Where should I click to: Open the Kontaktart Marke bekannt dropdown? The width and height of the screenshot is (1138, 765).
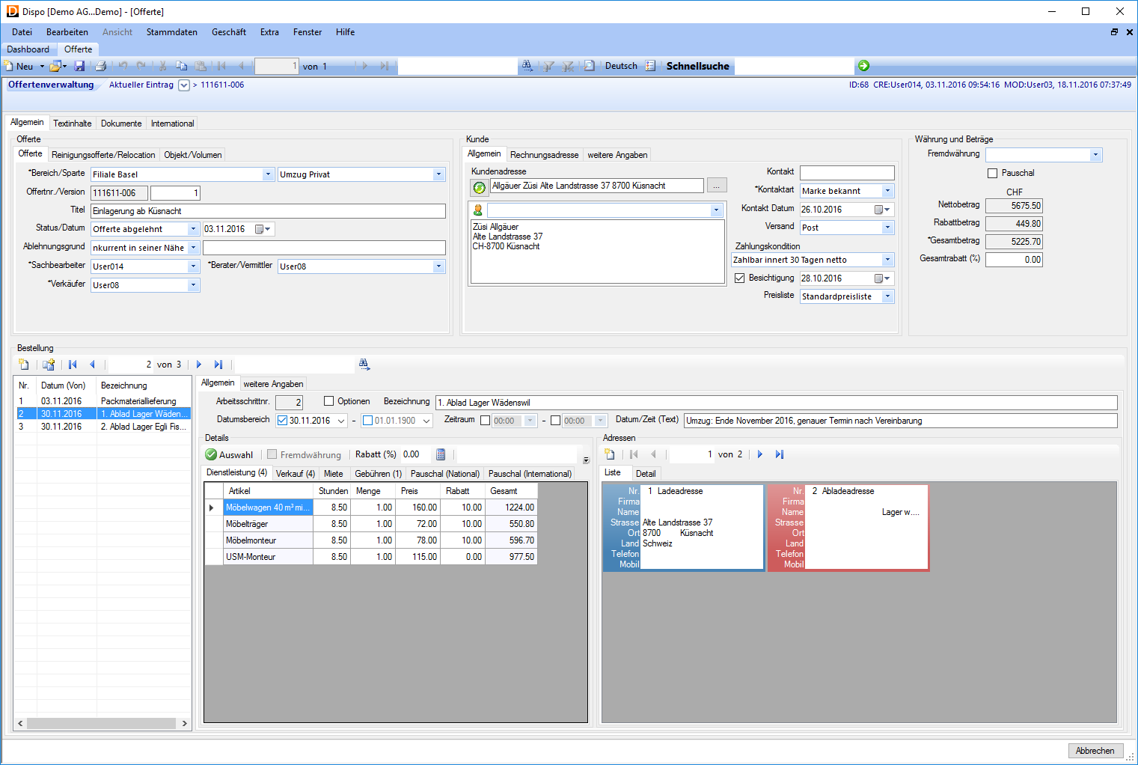pos(887,191)
